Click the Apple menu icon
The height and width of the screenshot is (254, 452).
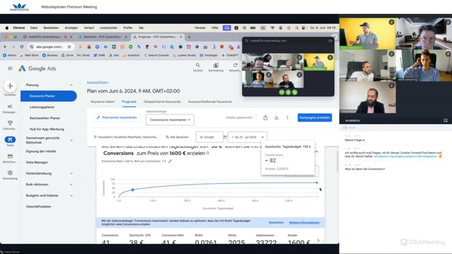point(7,28)
